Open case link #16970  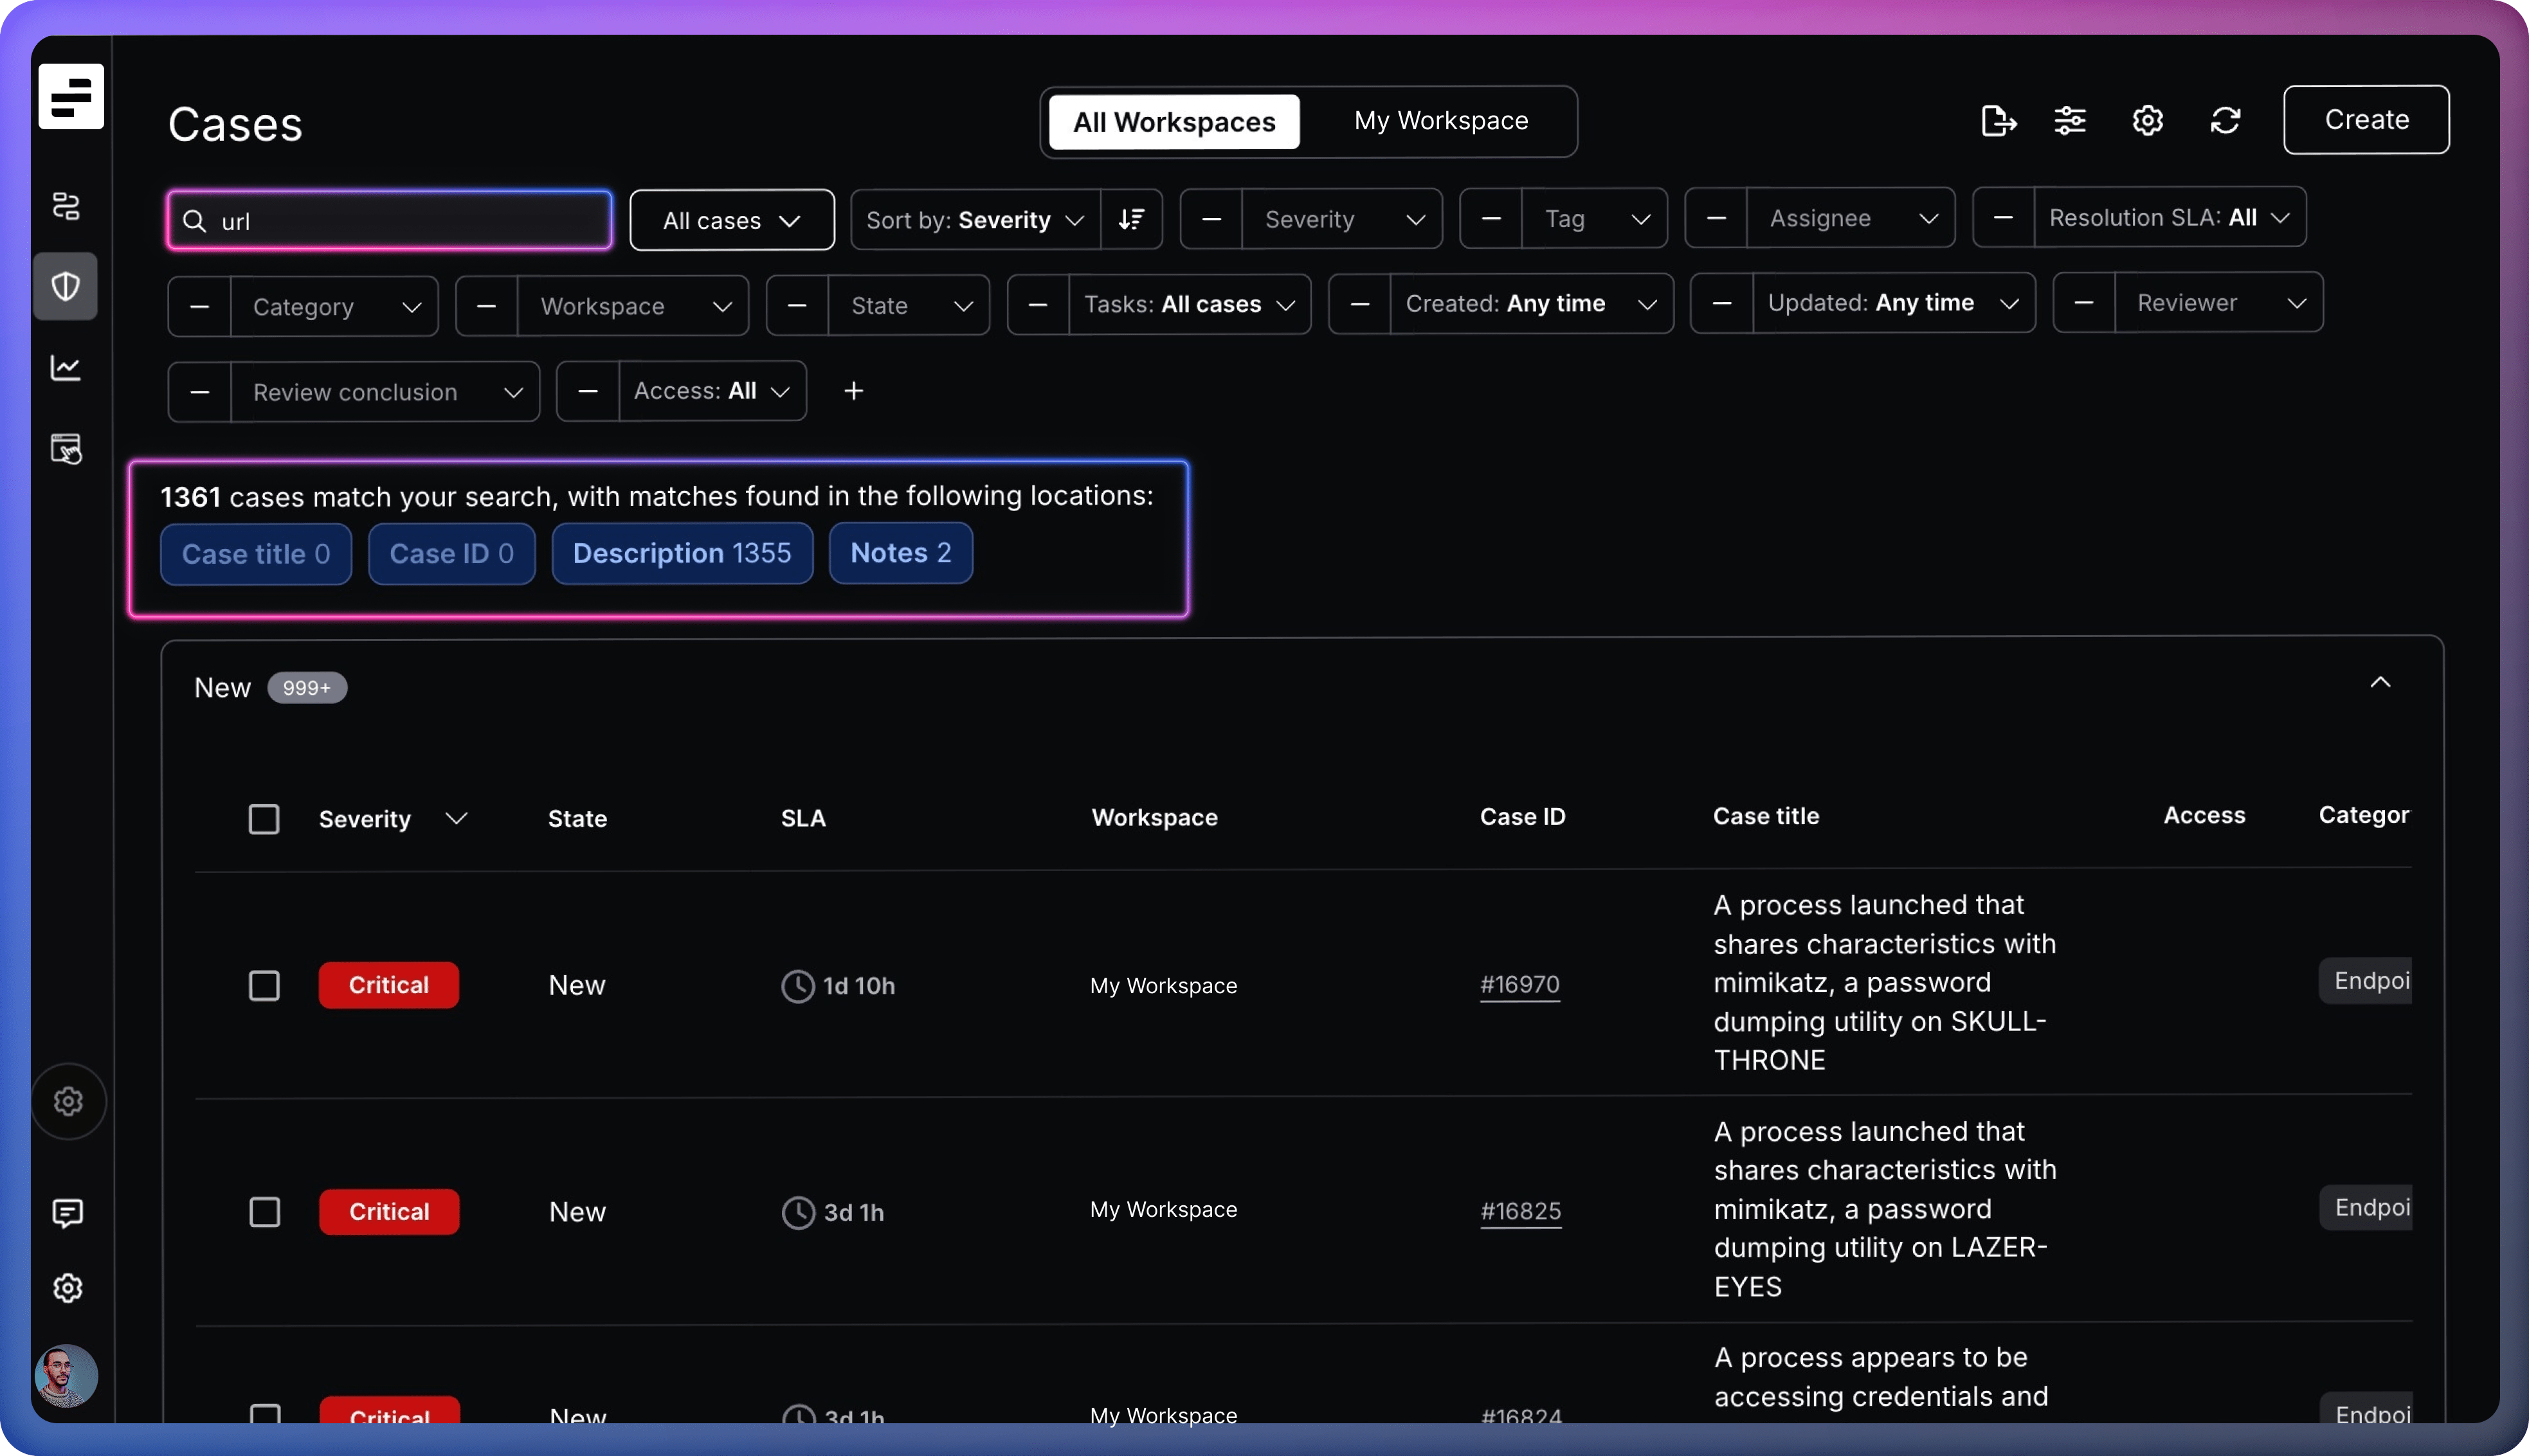pyautogui.click(x=1519, y=985)
